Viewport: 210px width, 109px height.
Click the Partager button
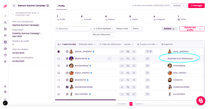pyautogui.click(x=196, y=6)
